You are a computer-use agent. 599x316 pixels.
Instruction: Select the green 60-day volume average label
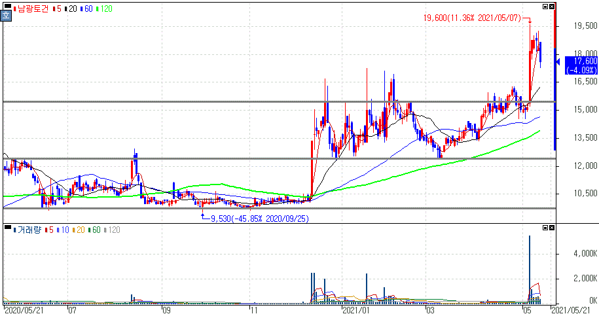click(94, 230)
